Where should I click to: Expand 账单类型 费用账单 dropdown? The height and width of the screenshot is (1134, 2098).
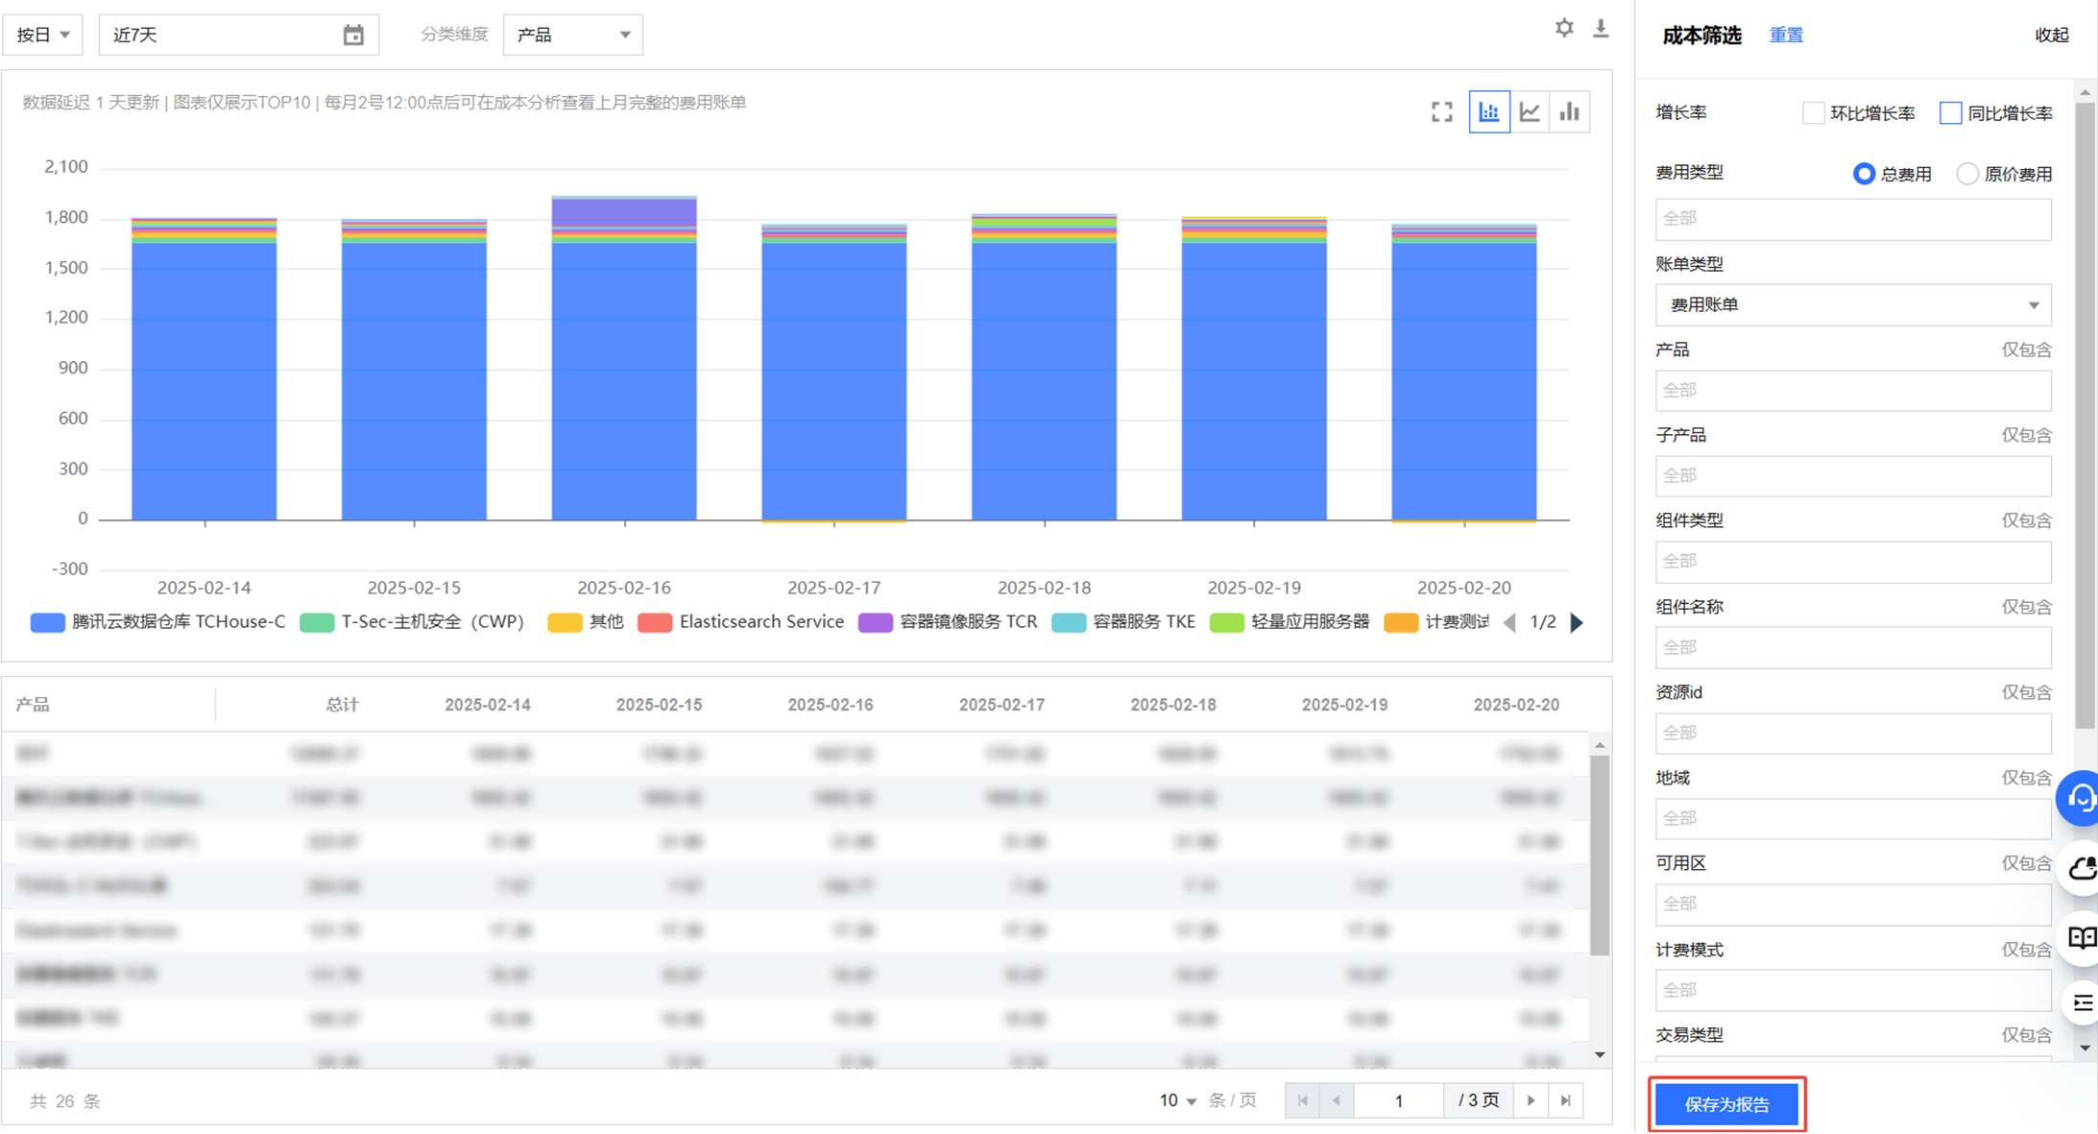(x=1852, y=304)
